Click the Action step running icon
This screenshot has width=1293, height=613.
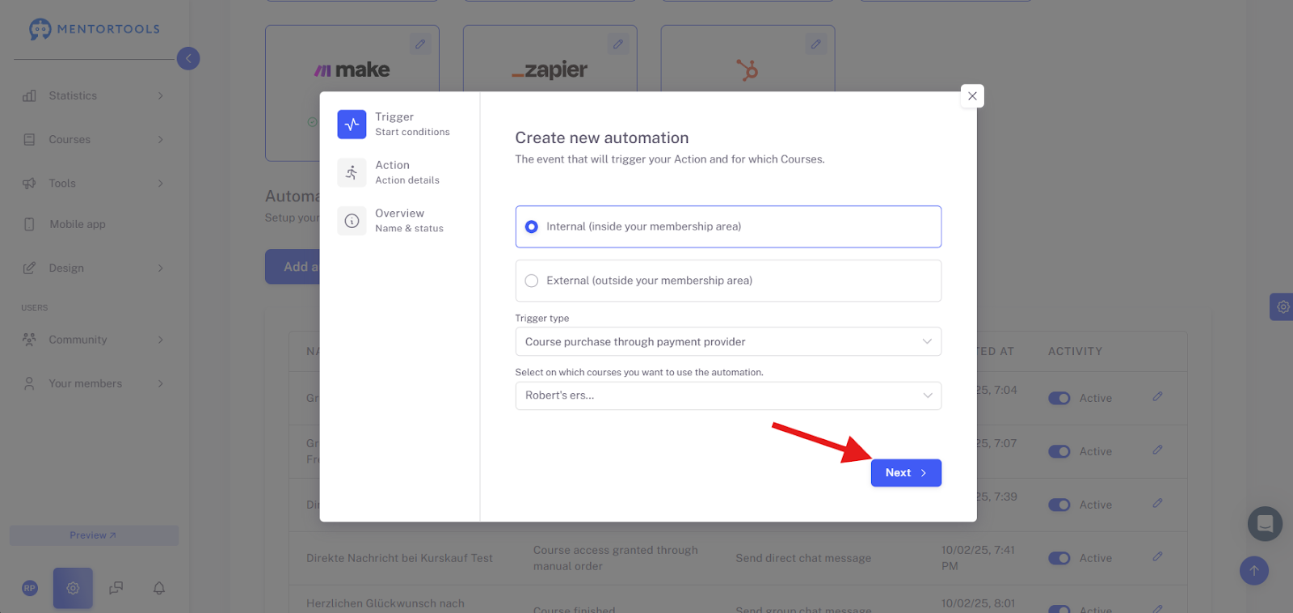(352, 172)
